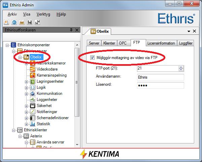Collapse the Asterix client node
Image resolution: width=202 pixels, height=162 pixels.
coord(20,136)
